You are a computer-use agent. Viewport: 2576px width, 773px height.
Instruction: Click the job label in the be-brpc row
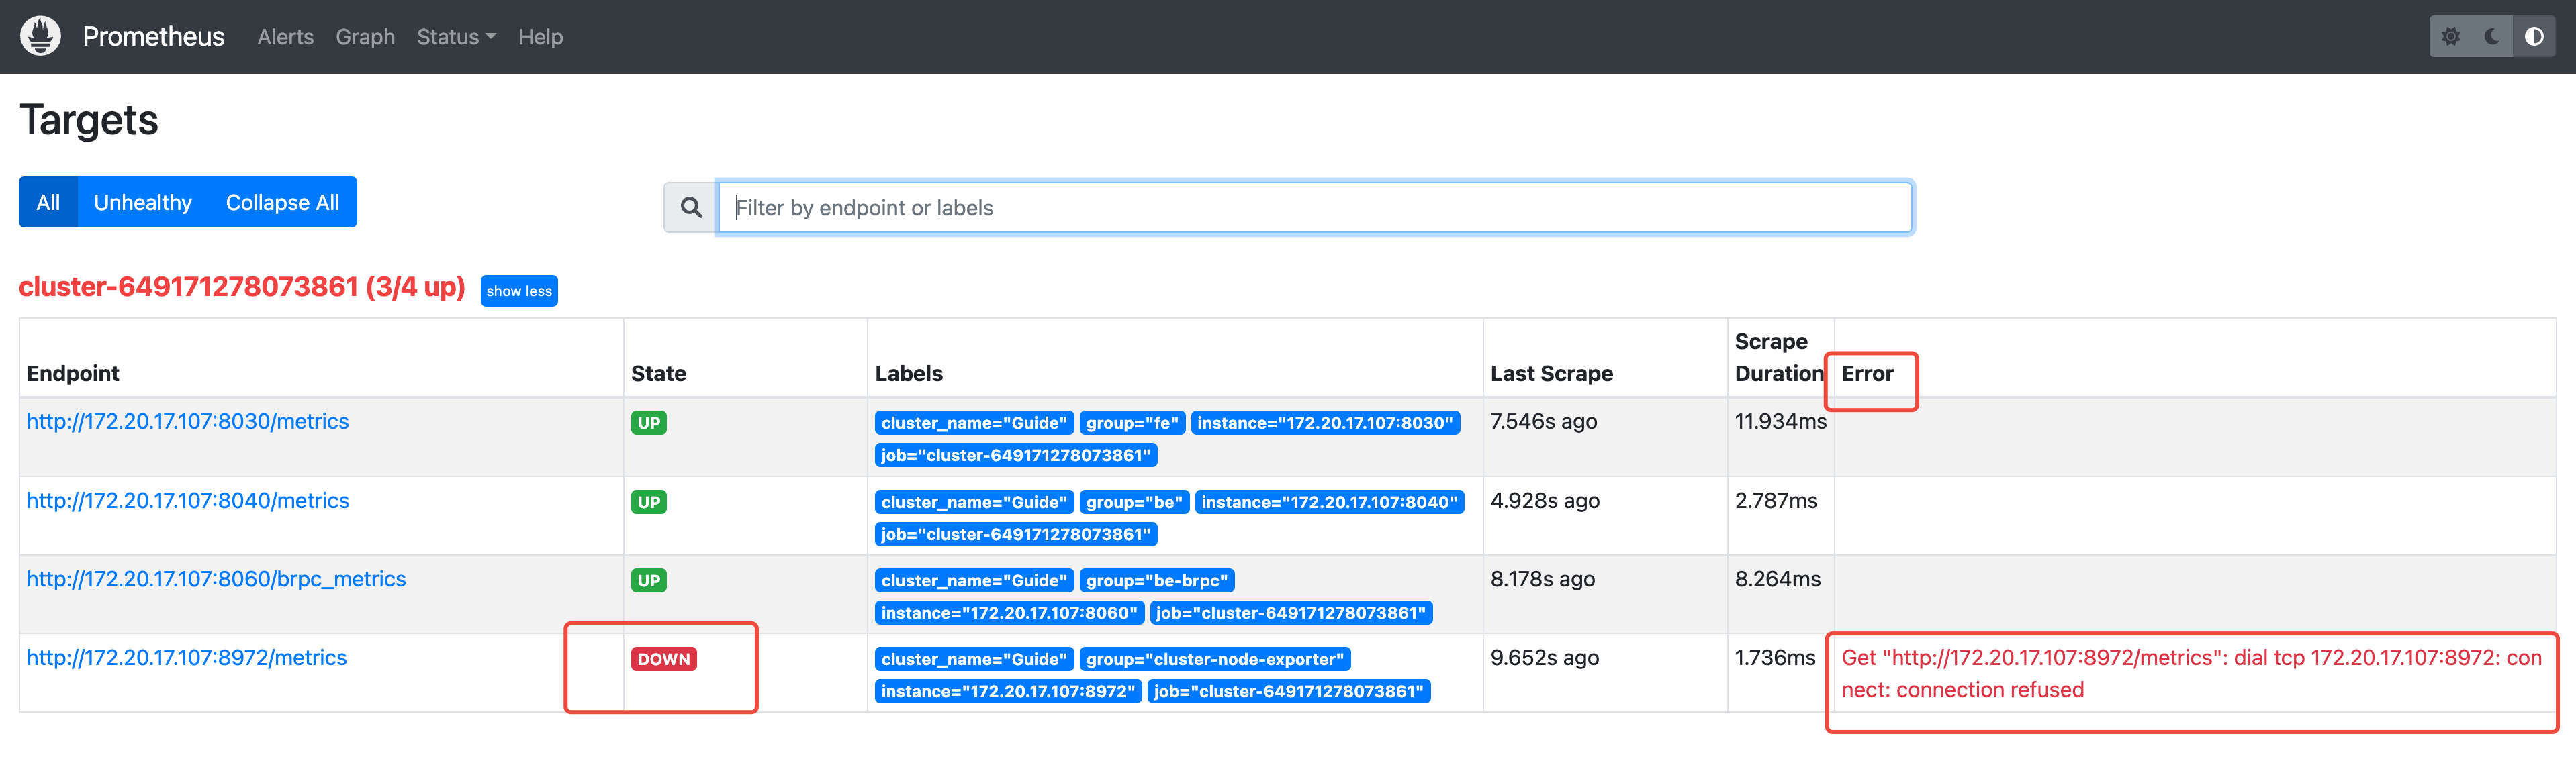(1291, 612)
